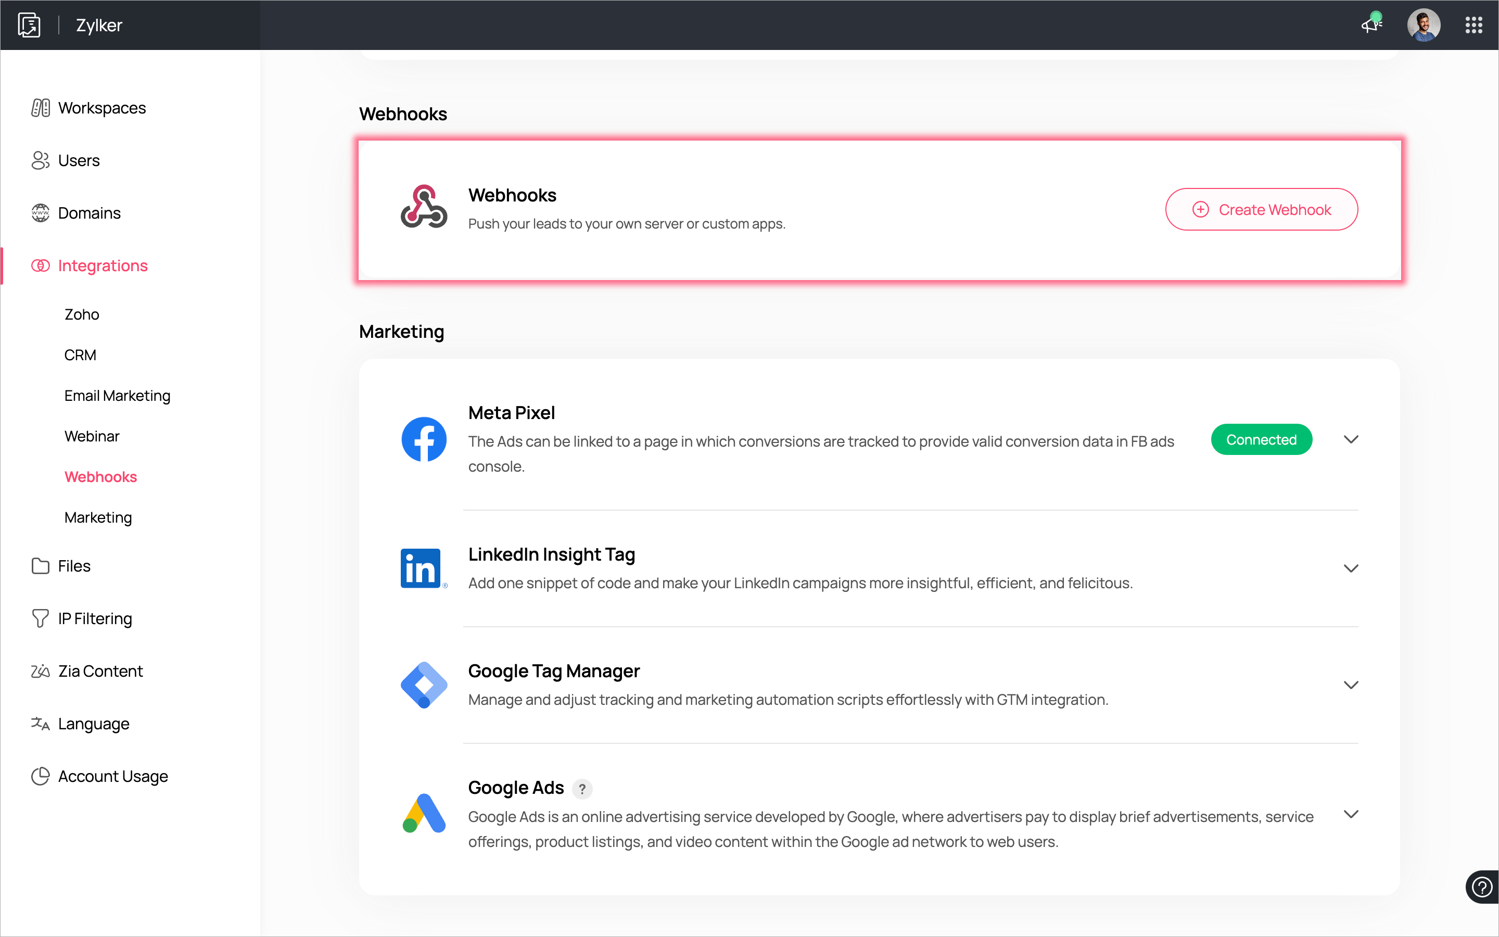
Task: Expand the Google Tag Manager chevron
Action: tap(1351, 685)
